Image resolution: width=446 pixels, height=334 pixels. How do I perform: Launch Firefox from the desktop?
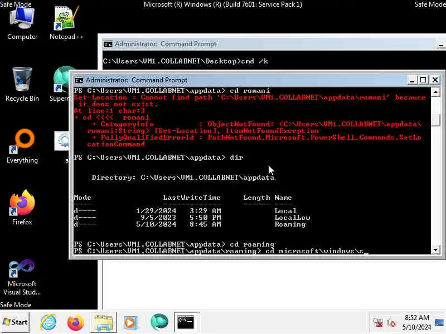[22, 208]
